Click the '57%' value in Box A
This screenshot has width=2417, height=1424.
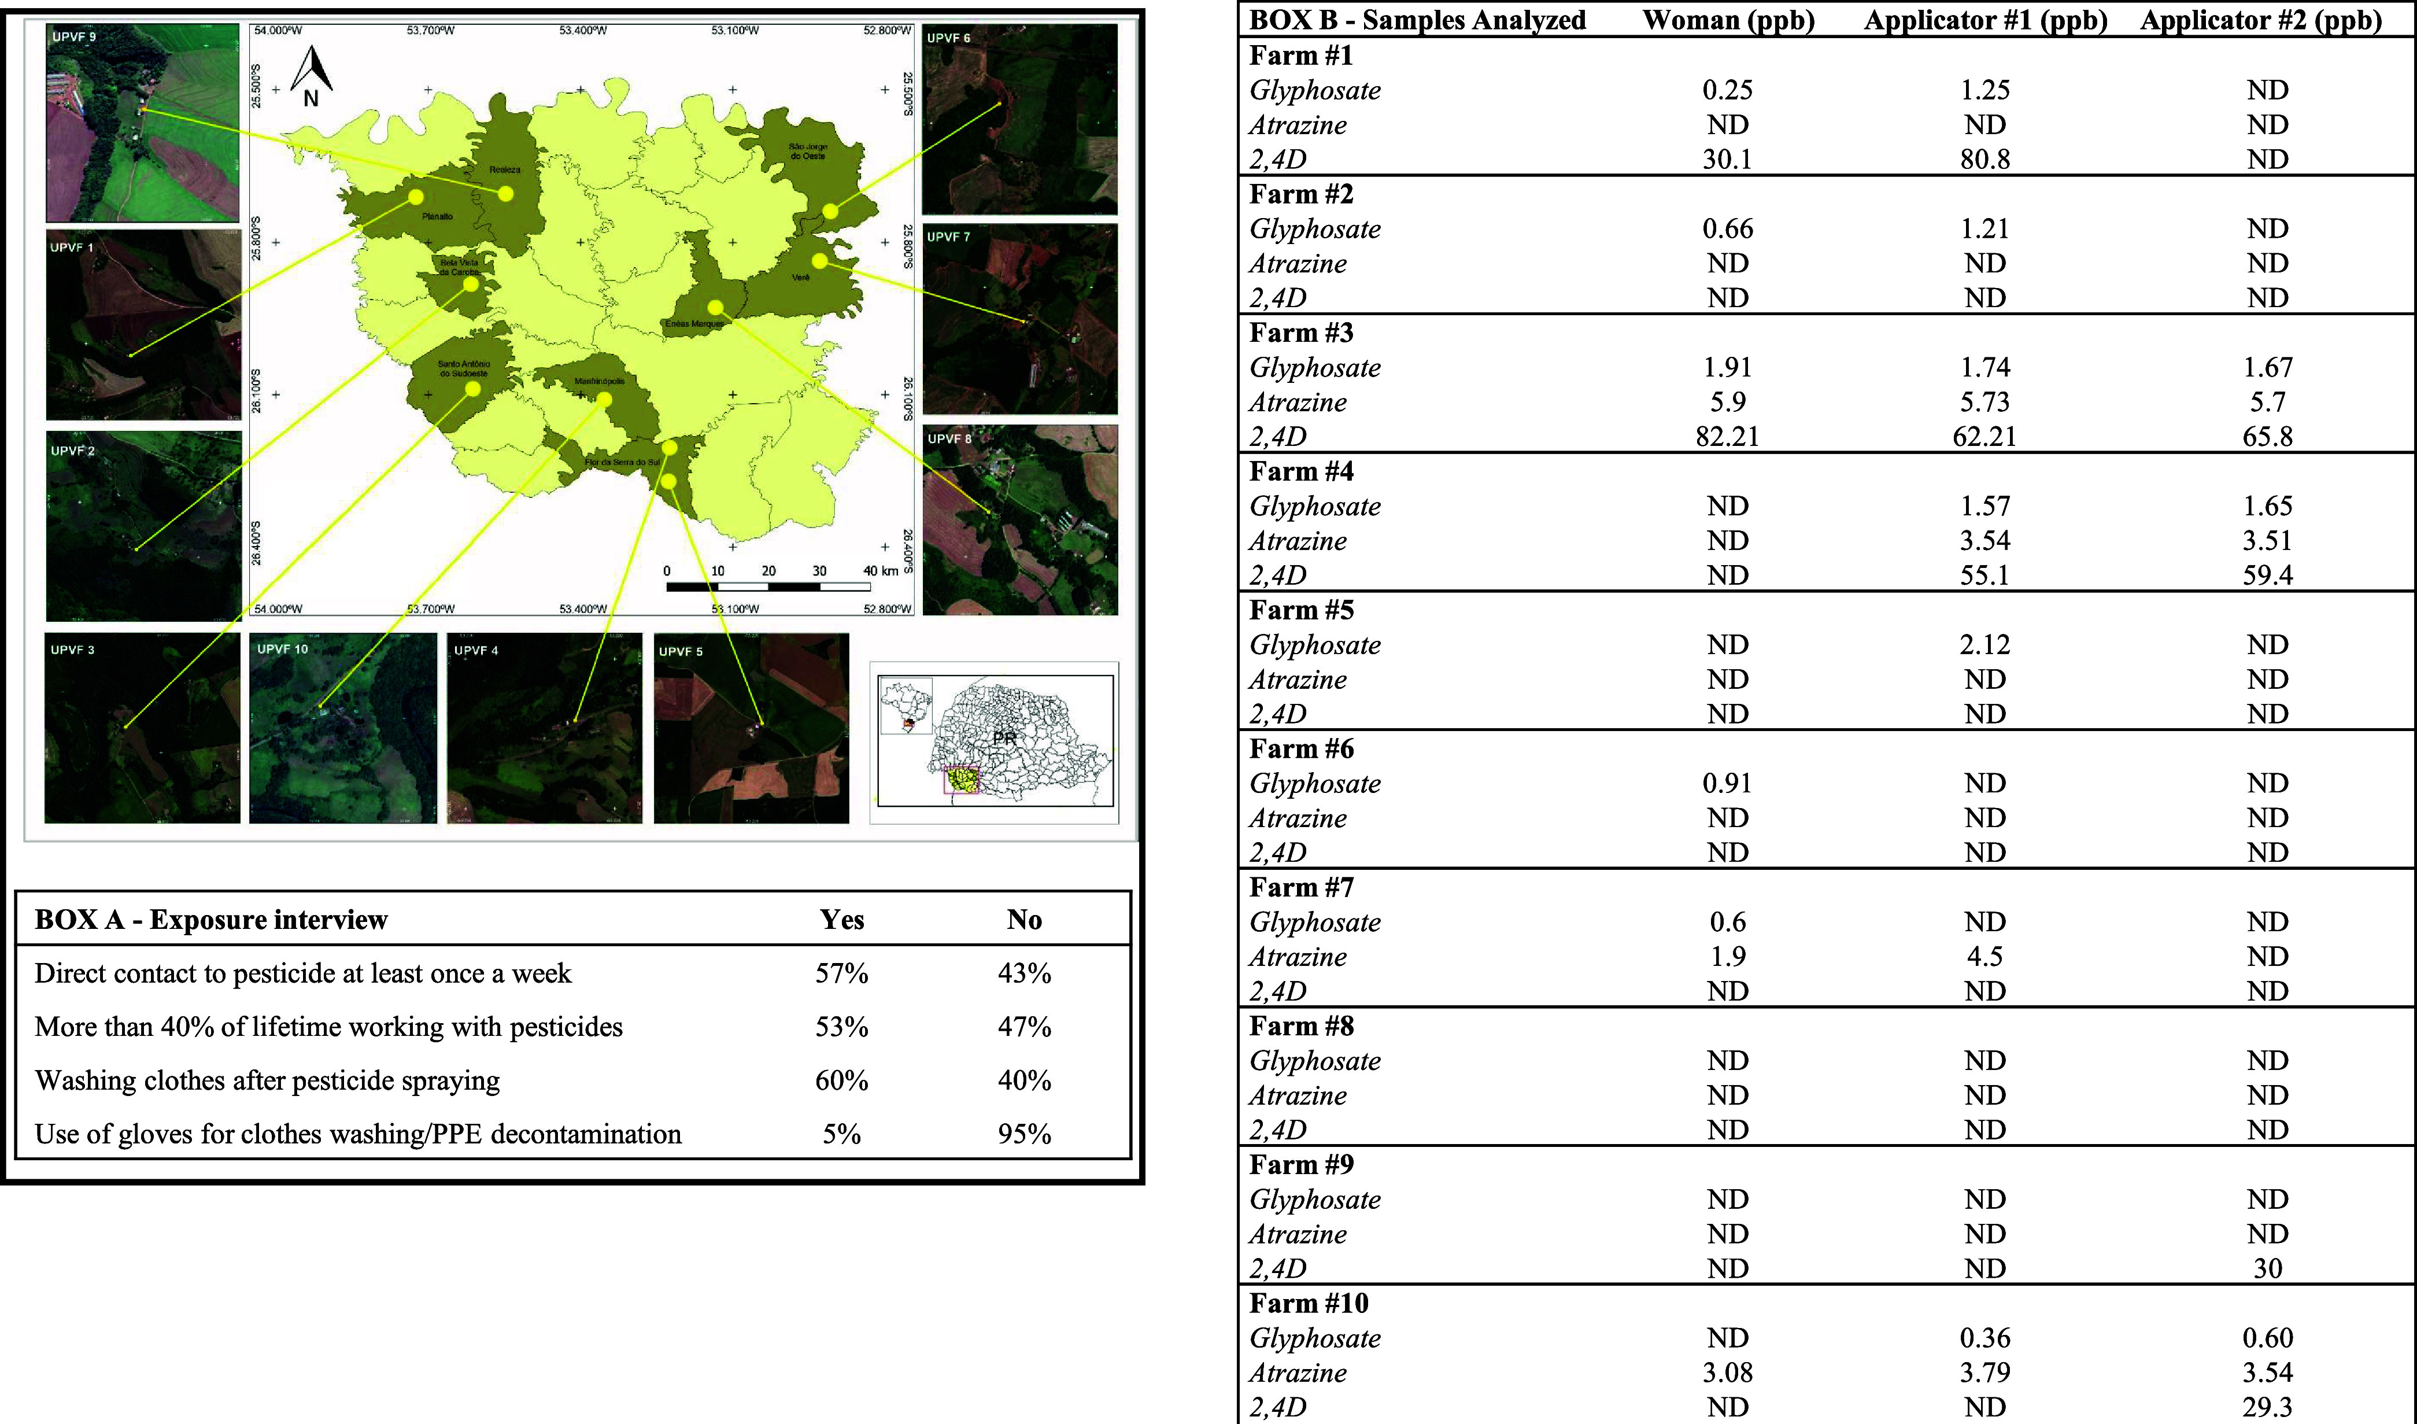842,973
